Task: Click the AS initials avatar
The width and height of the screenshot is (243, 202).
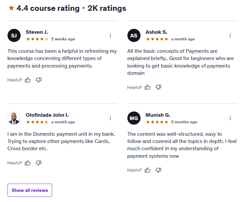Action: pos(134,35)
